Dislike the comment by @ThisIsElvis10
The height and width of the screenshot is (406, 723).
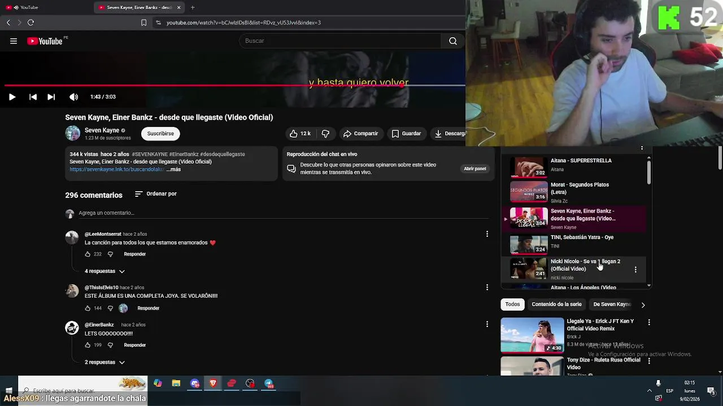(x=110, y=308)
